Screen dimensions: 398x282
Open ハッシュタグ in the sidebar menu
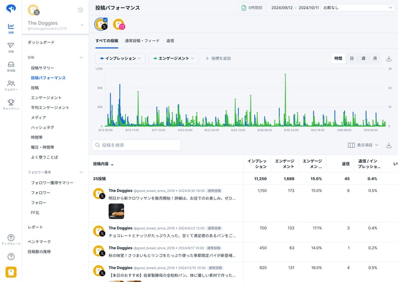42,127
